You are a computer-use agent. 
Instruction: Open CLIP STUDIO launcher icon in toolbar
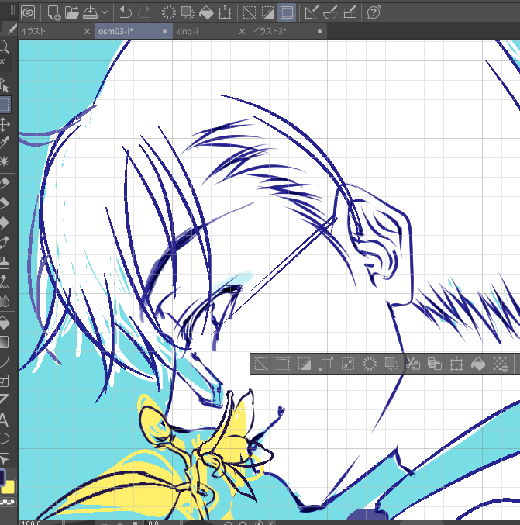pos(28,12)
